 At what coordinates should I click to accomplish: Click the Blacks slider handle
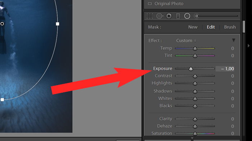(195, 106)
